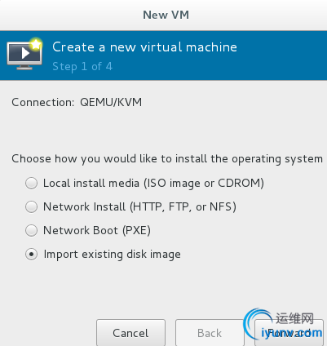327x346 pixels.
Task: Click the virtual machine monitor icon
Action: click(x=24, y=55)
